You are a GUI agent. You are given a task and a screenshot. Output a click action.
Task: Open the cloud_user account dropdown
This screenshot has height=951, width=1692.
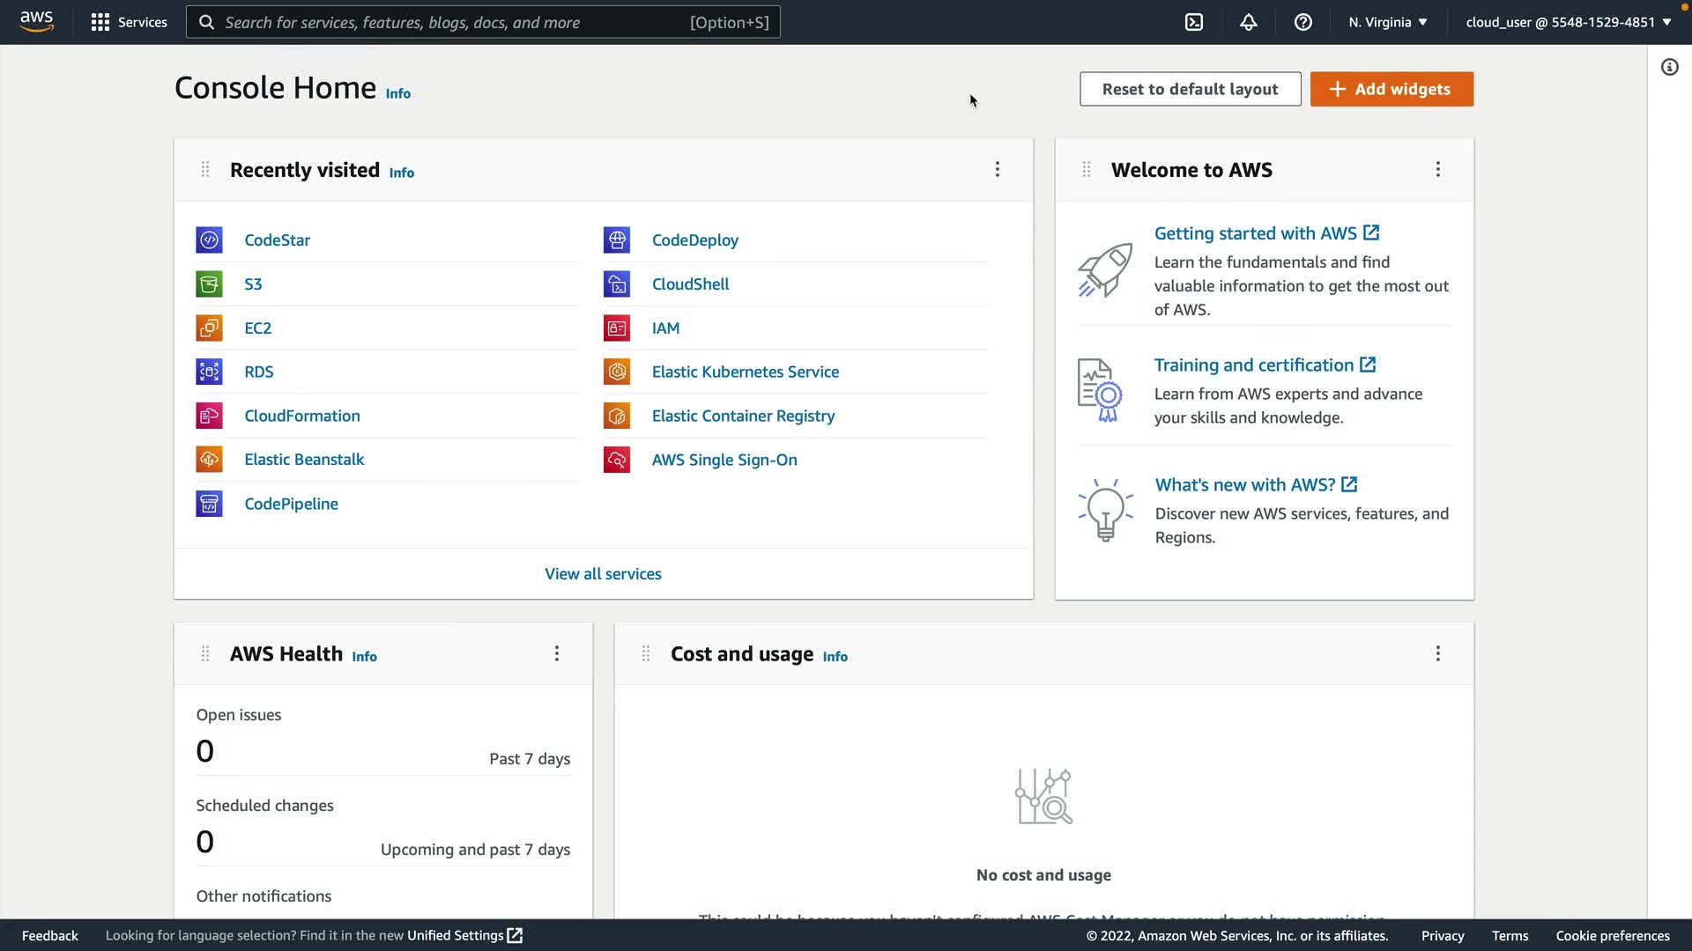tap(1568, 22)
